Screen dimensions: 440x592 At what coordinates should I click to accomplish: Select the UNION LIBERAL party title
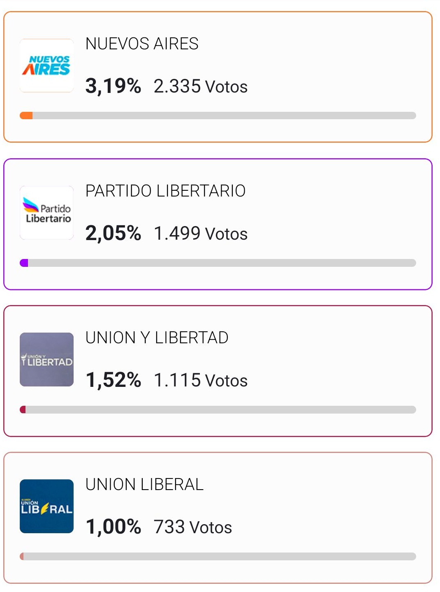(144, 484)
